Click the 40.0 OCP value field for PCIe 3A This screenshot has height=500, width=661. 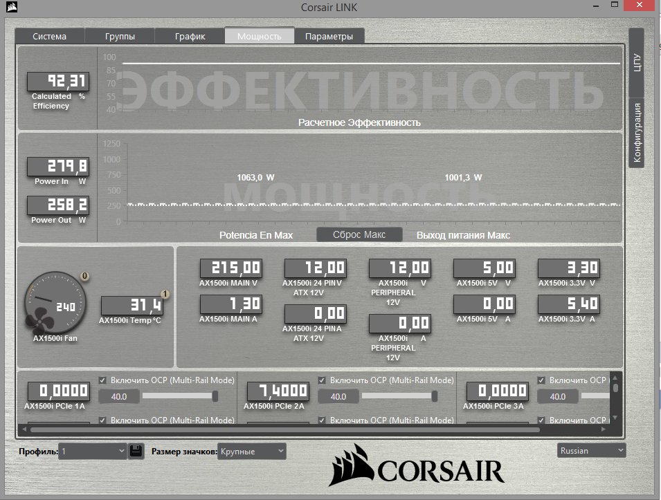(x=558, y=396)
